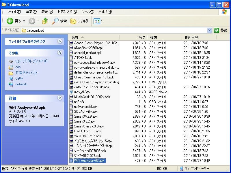Image resolution: width=231 pixels, height=173 pixels.
Task: Select the install_flash_player_osx_ub.dmg file icon
Action: pos(71,82)
